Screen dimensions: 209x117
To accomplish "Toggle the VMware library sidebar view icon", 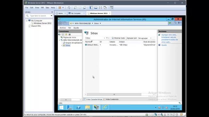I will (91, 8).
